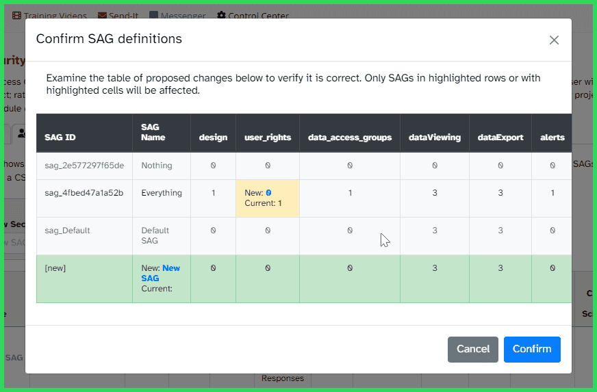Image resolution: width=597 pixels, height=392 pixels.
Task: Click the SAG ID column header
Action: click(84, 133)
